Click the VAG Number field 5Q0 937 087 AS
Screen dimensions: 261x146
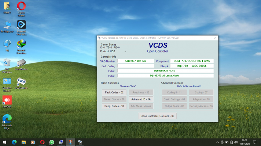136,61
